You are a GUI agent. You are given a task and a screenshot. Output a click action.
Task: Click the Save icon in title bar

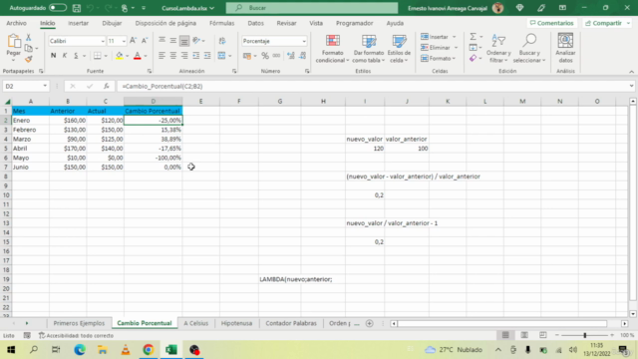click(x=76, y=8)
